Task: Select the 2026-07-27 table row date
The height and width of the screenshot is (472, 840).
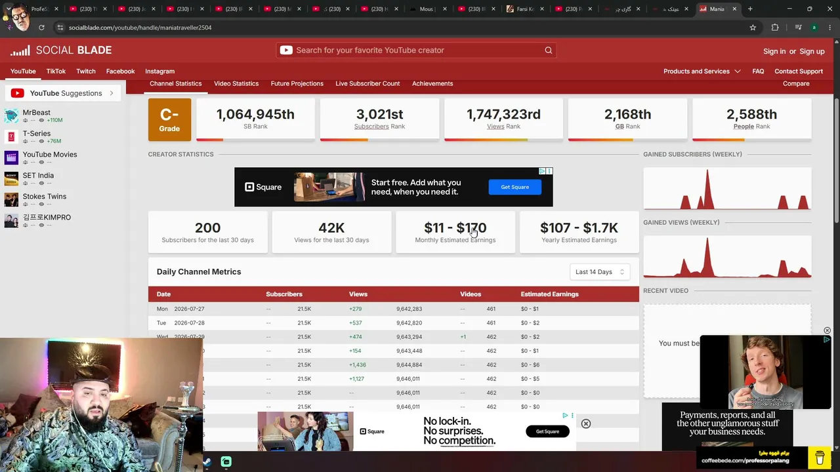Action: tap(189, 309)
